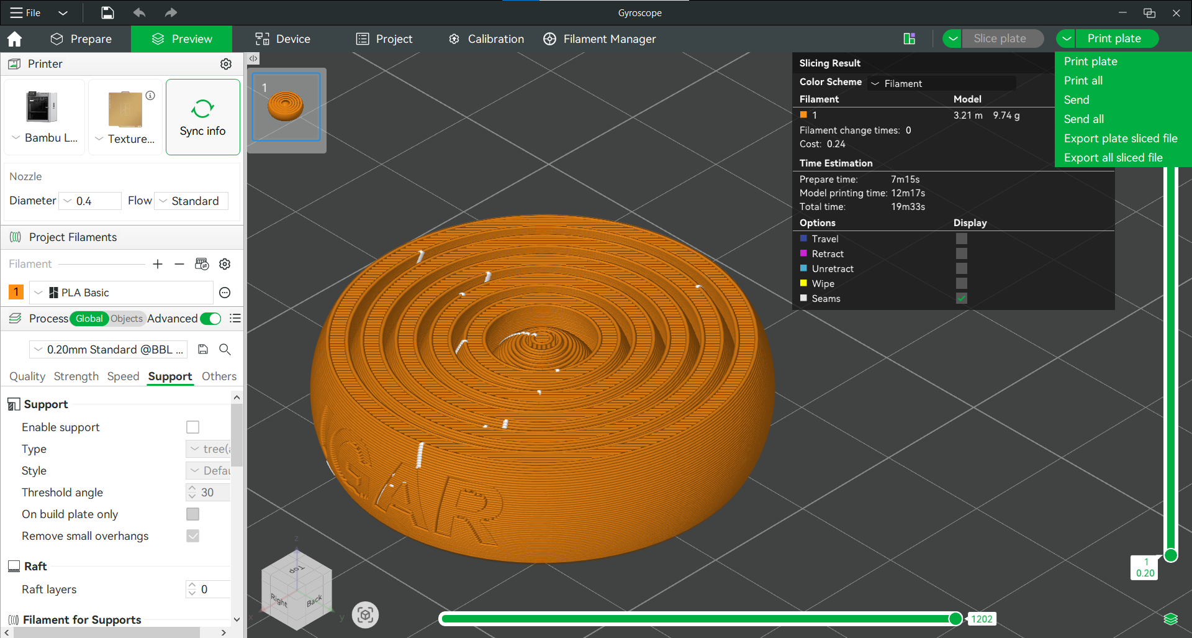The height and width of the screenshot is (638, 1192).
Task: Click the Process section icon
Action: [16, 318]
